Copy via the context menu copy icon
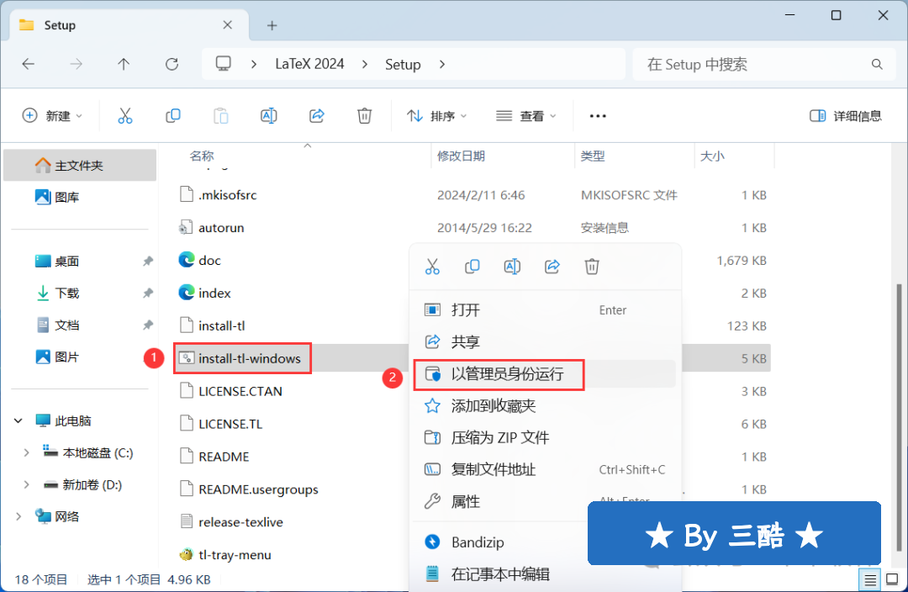908x592 pixels. click(x=472, y=267)
